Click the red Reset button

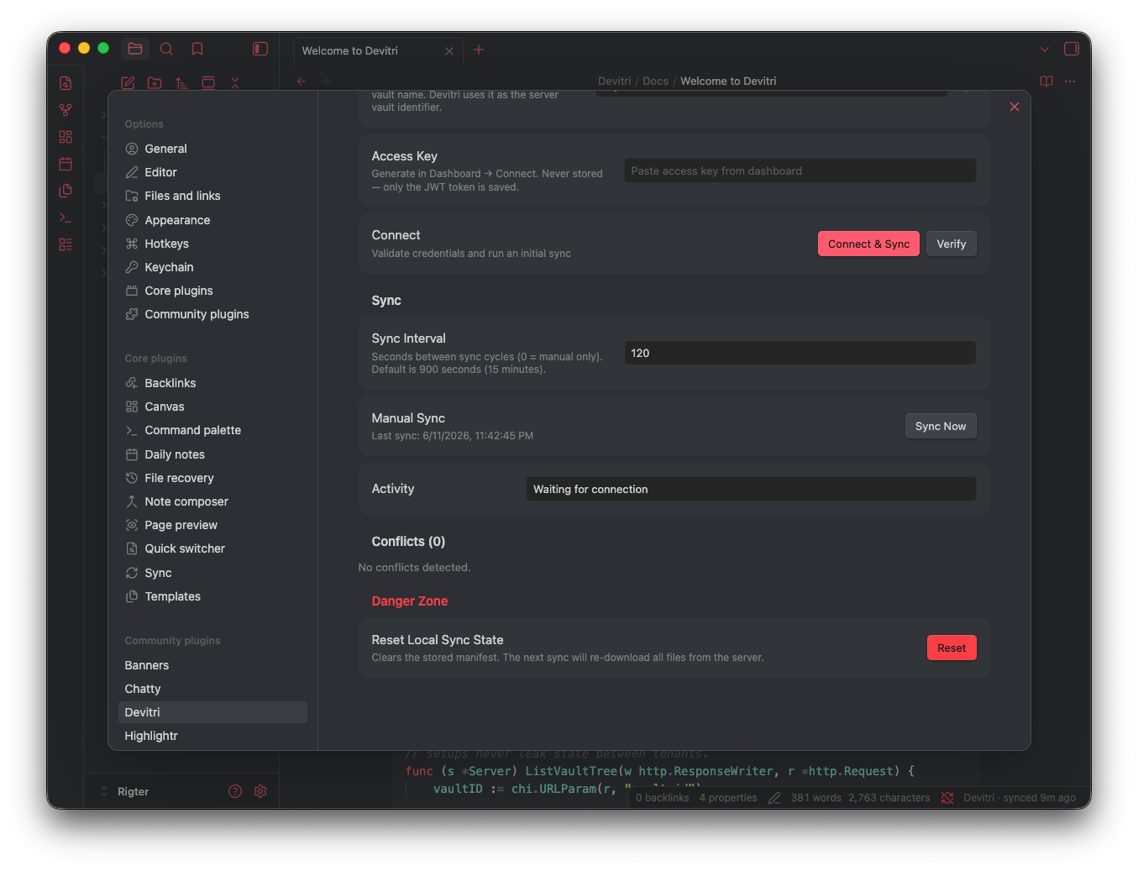point(952,648)
